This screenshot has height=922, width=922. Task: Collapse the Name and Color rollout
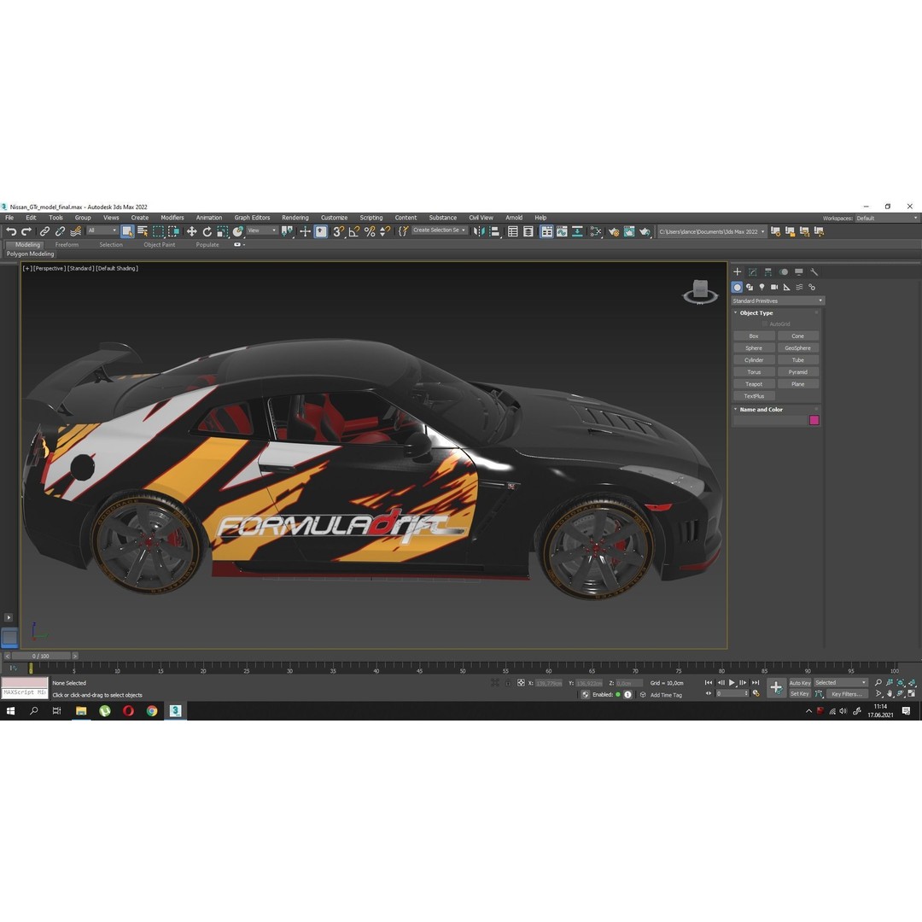(x=761, y=409)
